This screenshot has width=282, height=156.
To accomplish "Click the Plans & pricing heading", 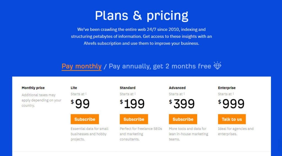I will click(142, 16).
